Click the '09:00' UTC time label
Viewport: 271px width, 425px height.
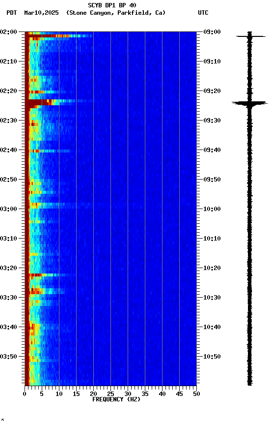click(x=212, y=31)
